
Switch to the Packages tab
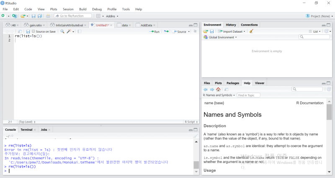pos(232,83)
